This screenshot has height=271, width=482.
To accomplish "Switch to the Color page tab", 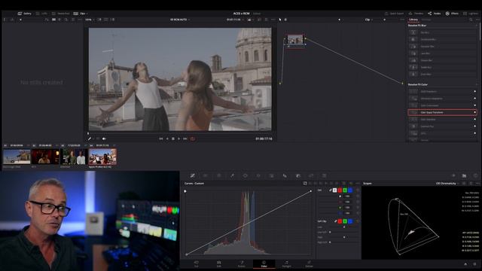I will pyautogui.click(x=264, y=263).
